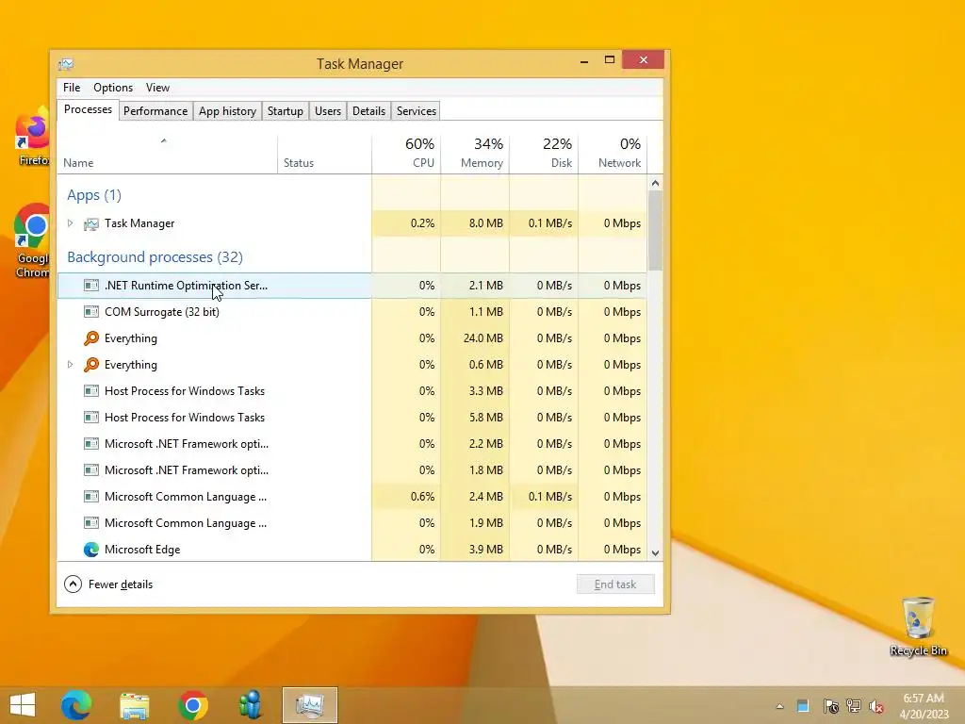The image size is (965, 724).
Task: Click the first Everything magnifier icon (24.0 MB)
Action: tap(91, 338)
